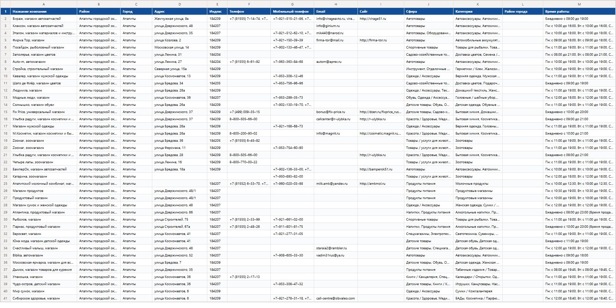The image size is (616, 308).
Task: Select the 'Bibika, автомагазин' cell
Action: click(44, 255)
